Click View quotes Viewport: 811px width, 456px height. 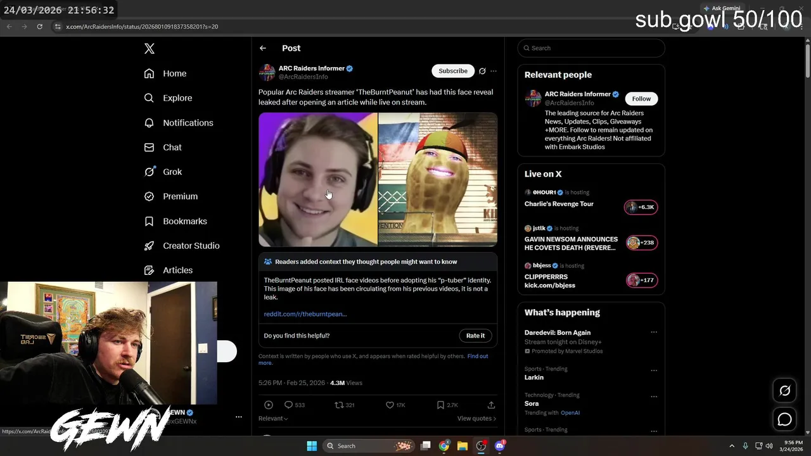[x=476, y=419]
